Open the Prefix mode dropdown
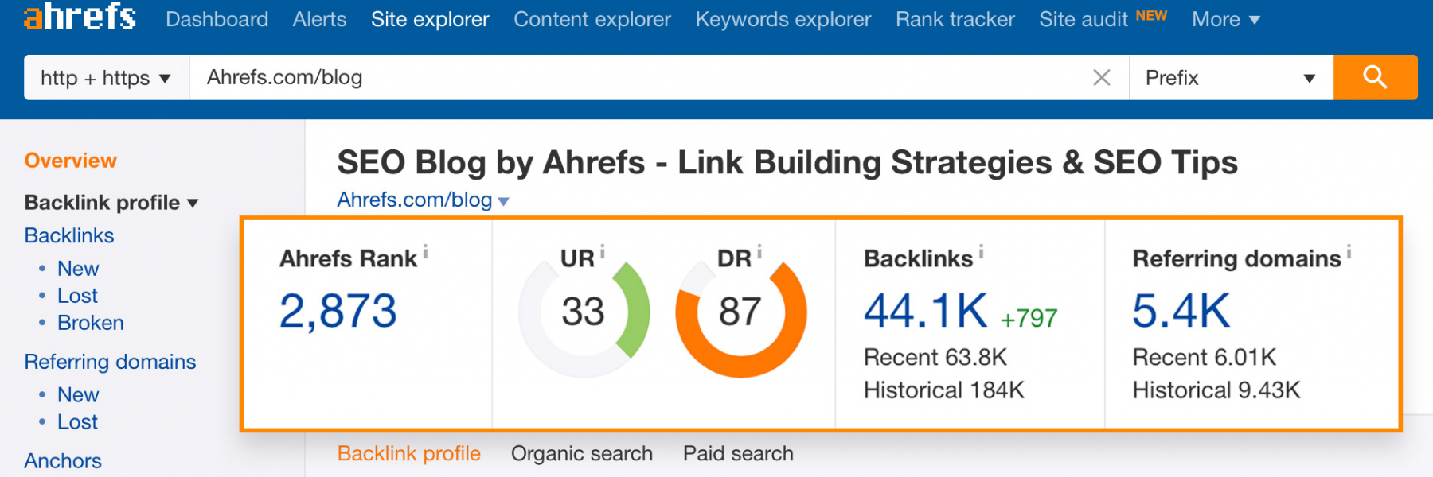Image resolution: width=1433 pixels, height=477 pixels. point(1230,78)
